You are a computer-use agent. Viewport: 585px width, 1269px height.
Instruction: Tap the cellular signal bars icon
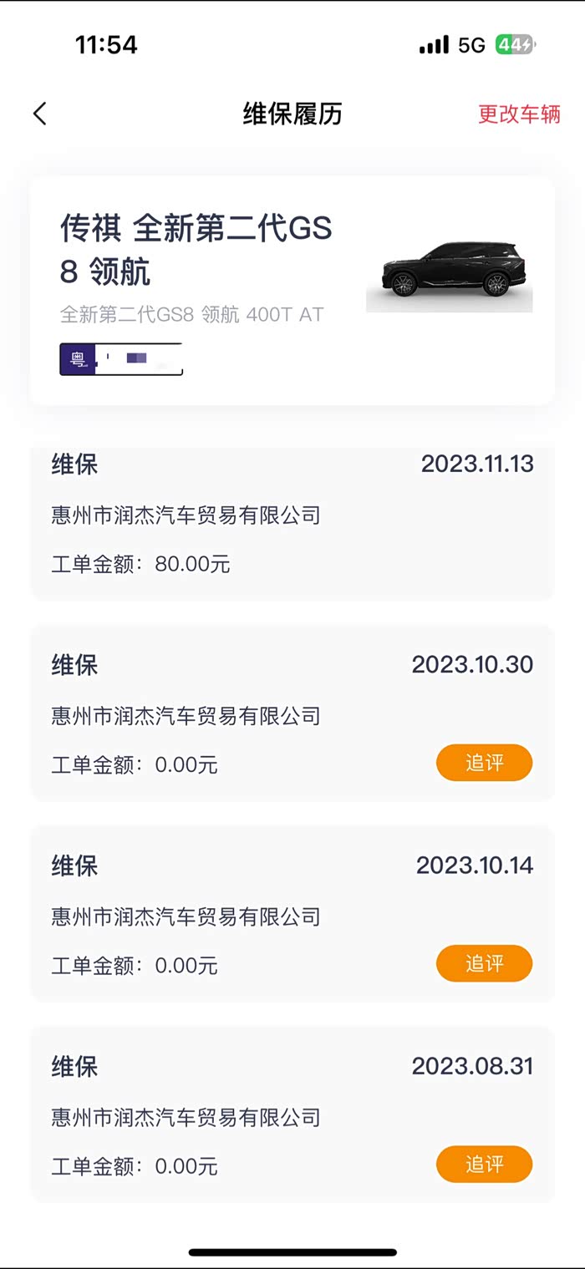tap(434, 45)
